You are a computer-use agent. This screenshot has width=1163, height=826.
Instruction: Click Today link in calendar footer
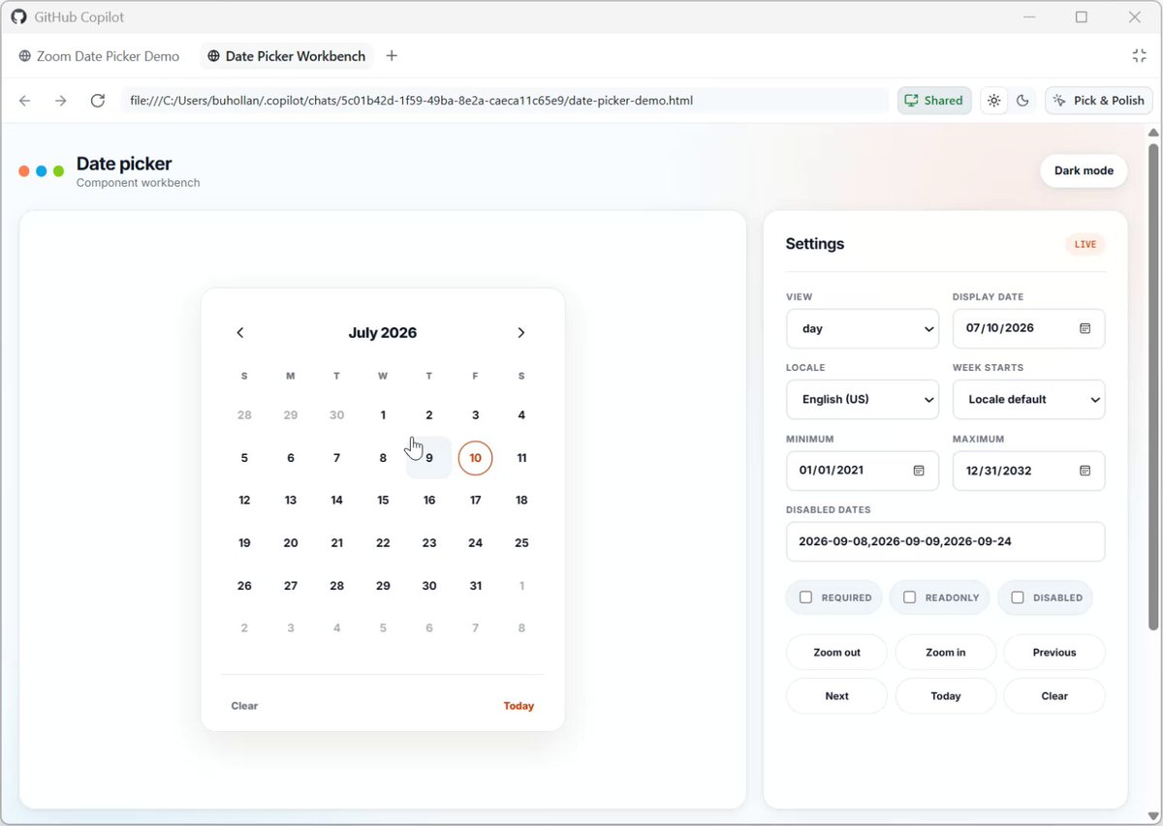519,706
